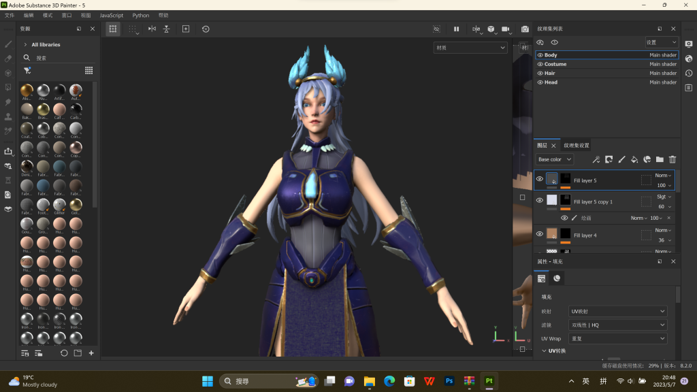Viewport: 697px width, 392px height.
Task: Open the 编辑 menu
Action: [29, 15]
